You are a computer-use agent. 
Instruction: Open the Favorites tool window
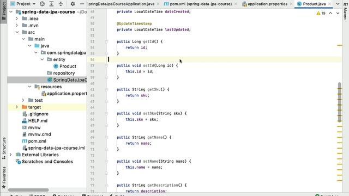(4, 177)
